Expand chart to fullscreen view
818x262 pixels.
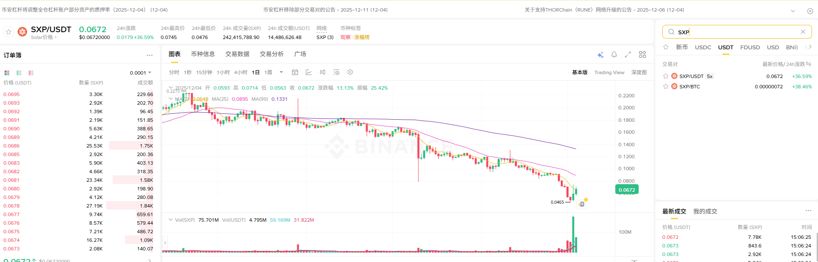pyautogui.click(x=628, y=54)
